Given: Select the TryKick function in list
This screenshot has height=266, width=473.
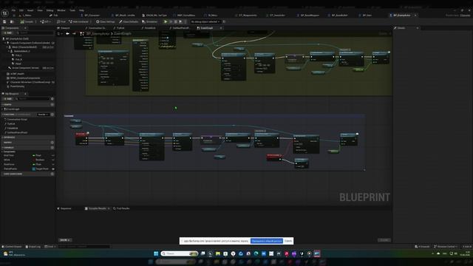Looking at the screenshot, I should (11, 123).
